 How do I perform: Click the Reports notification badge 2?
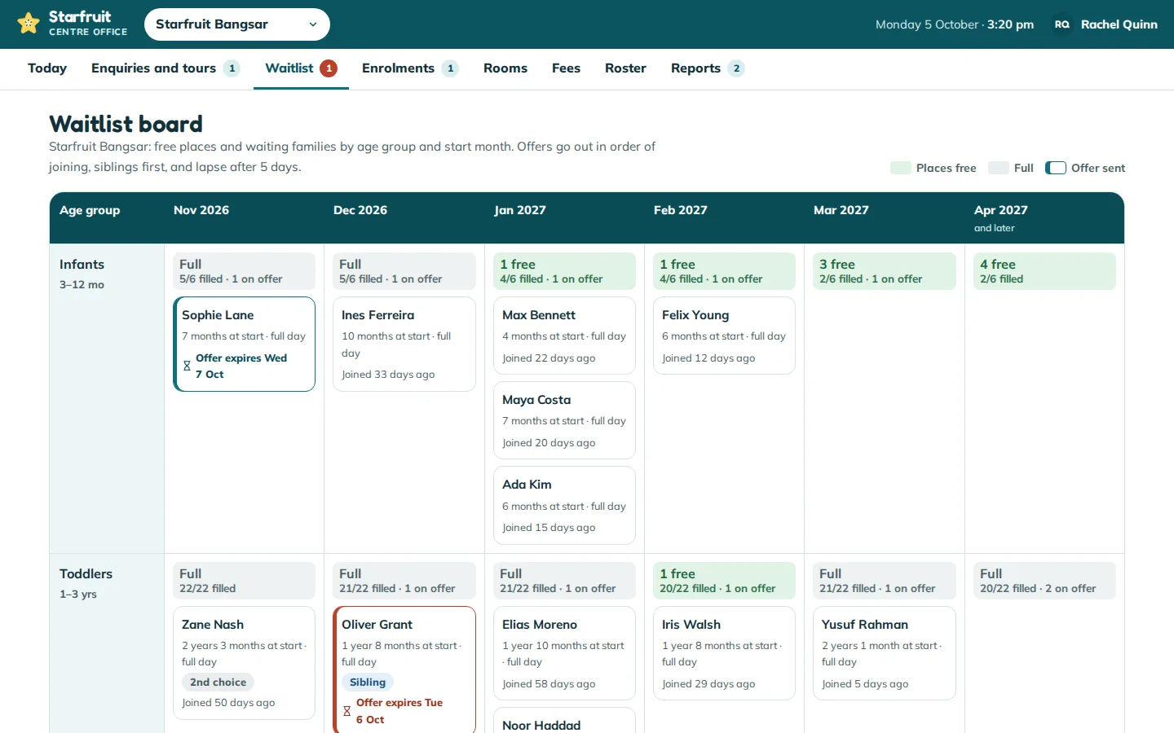click(x=736, y=68)
